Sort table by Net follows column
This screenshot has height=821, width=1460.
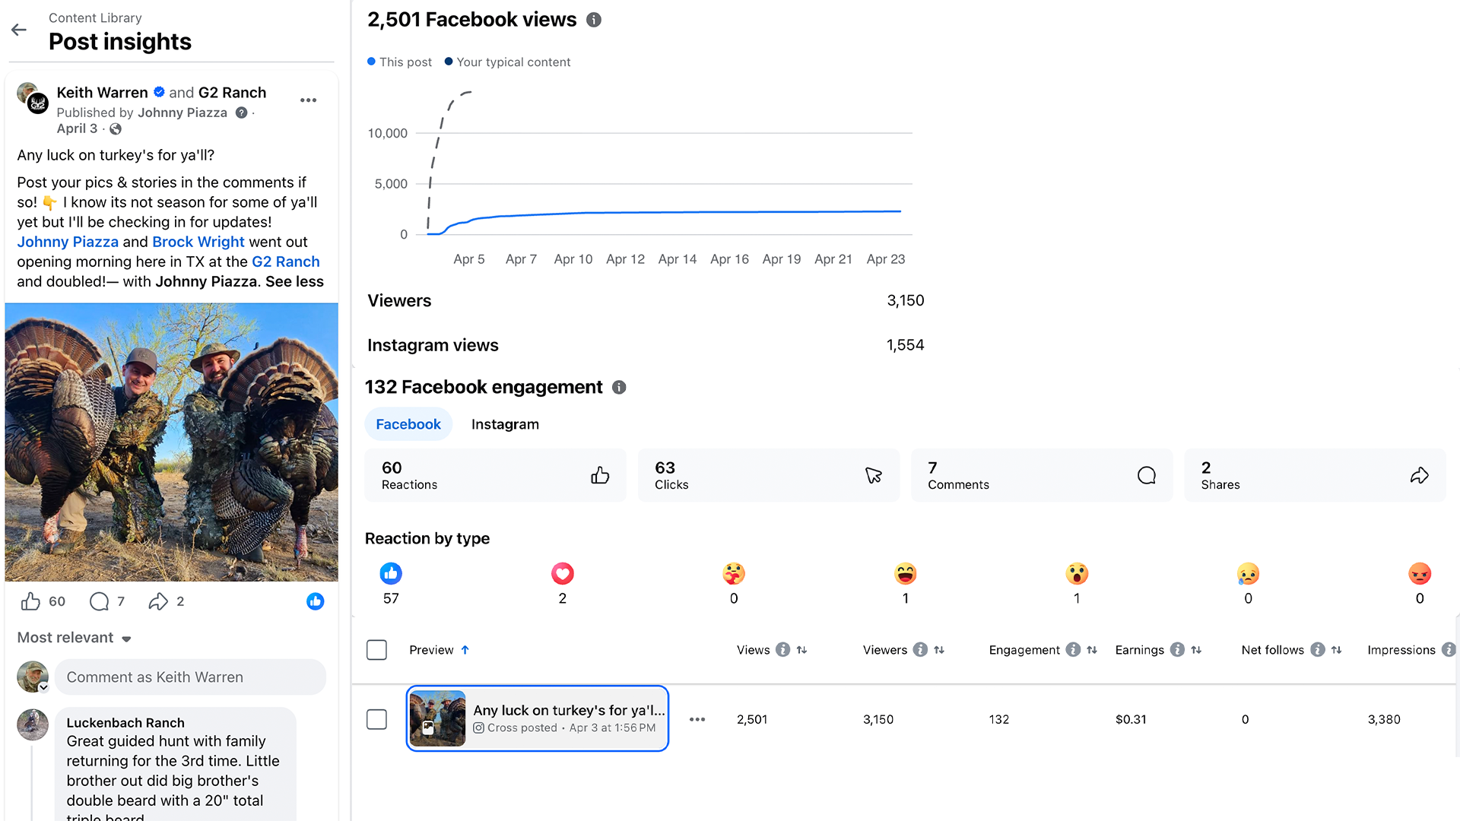click(1337, 650)
